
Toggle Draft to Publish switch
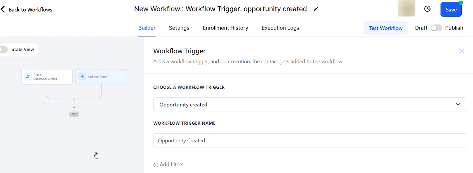pyautogui.click(x=436, y=28)
